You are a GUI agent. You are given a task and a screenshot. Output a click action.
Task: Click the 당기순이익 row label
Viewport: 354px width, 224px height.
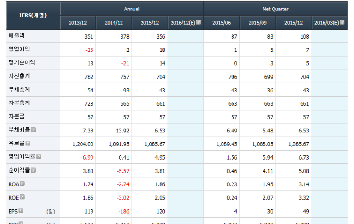[21, 62]
